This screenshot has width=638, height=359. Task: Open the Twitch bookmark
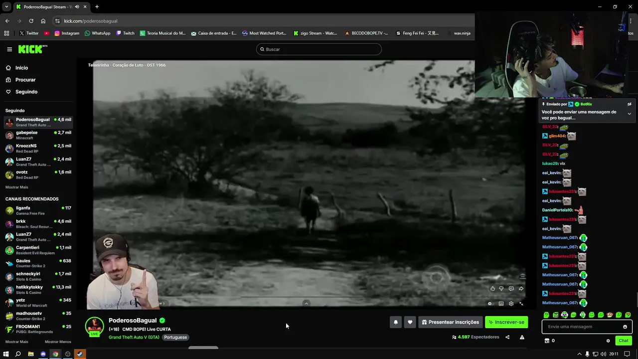tap(125, 33)
